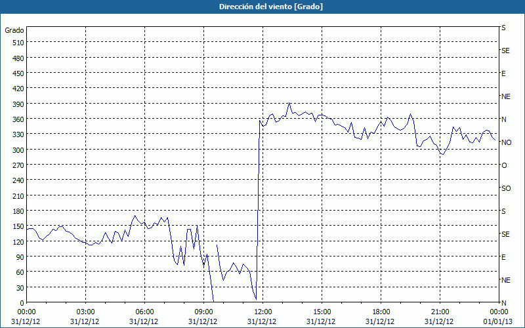525x328 pixels.
Task: Click the 'NE' compass label between 30 and 60
Action: pyautogui.click(x=505, y=280)
